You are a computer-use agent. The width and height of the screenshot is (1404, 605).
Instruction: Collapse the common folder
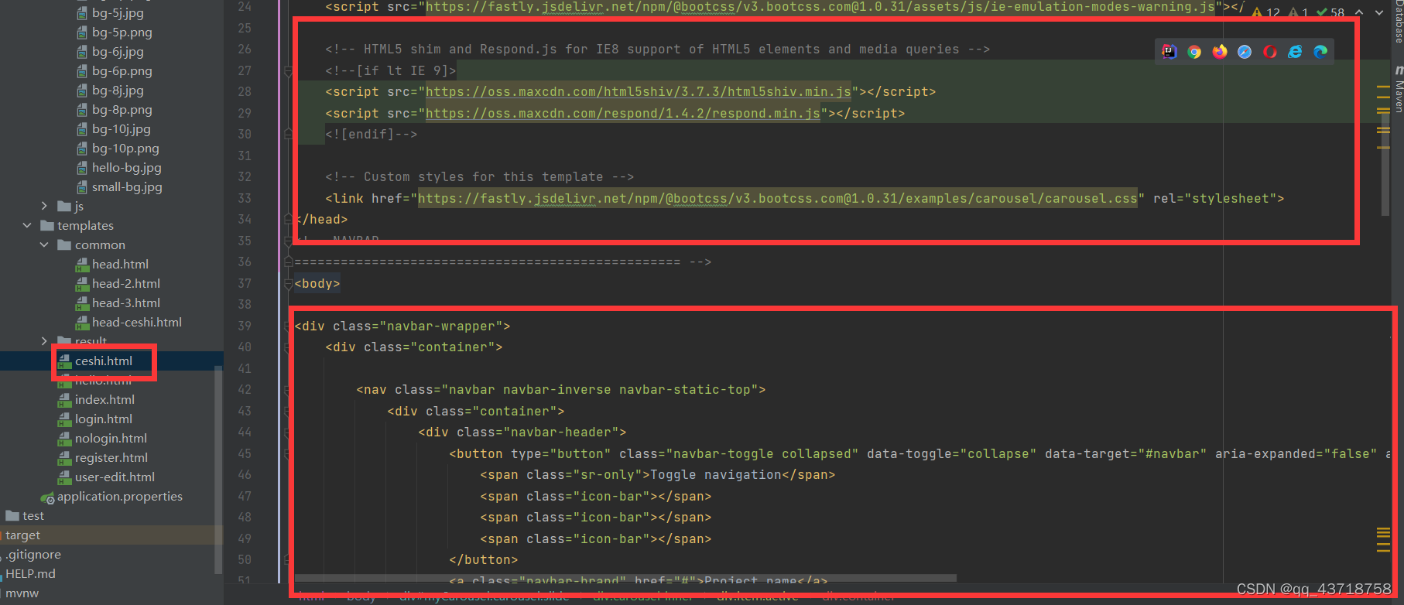click(x=44, y=244)
